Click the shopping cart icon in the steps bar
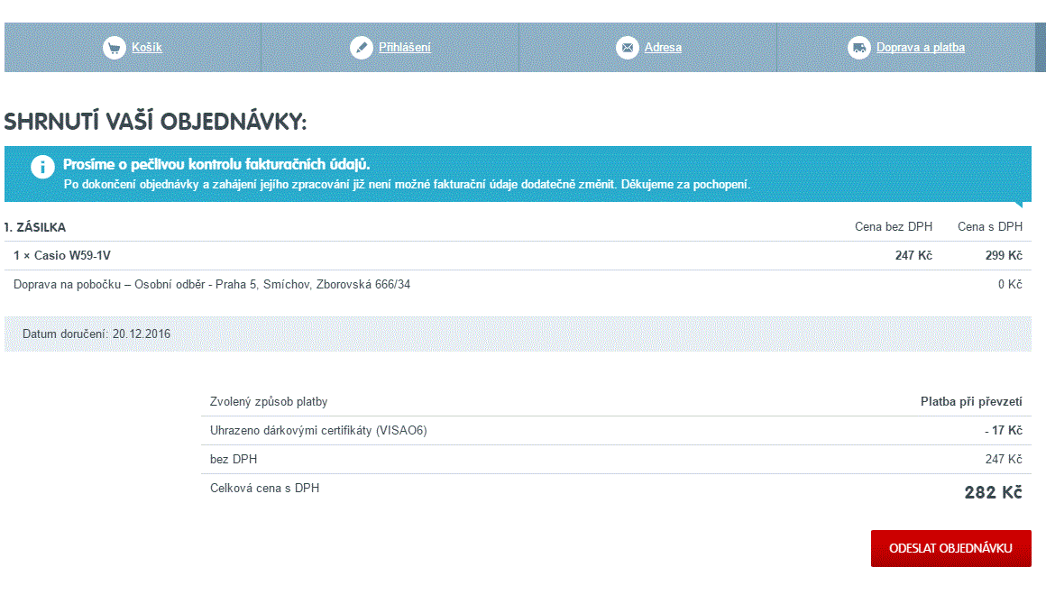The width and height of the screenshot is (1046, 613). click(114, 48)
